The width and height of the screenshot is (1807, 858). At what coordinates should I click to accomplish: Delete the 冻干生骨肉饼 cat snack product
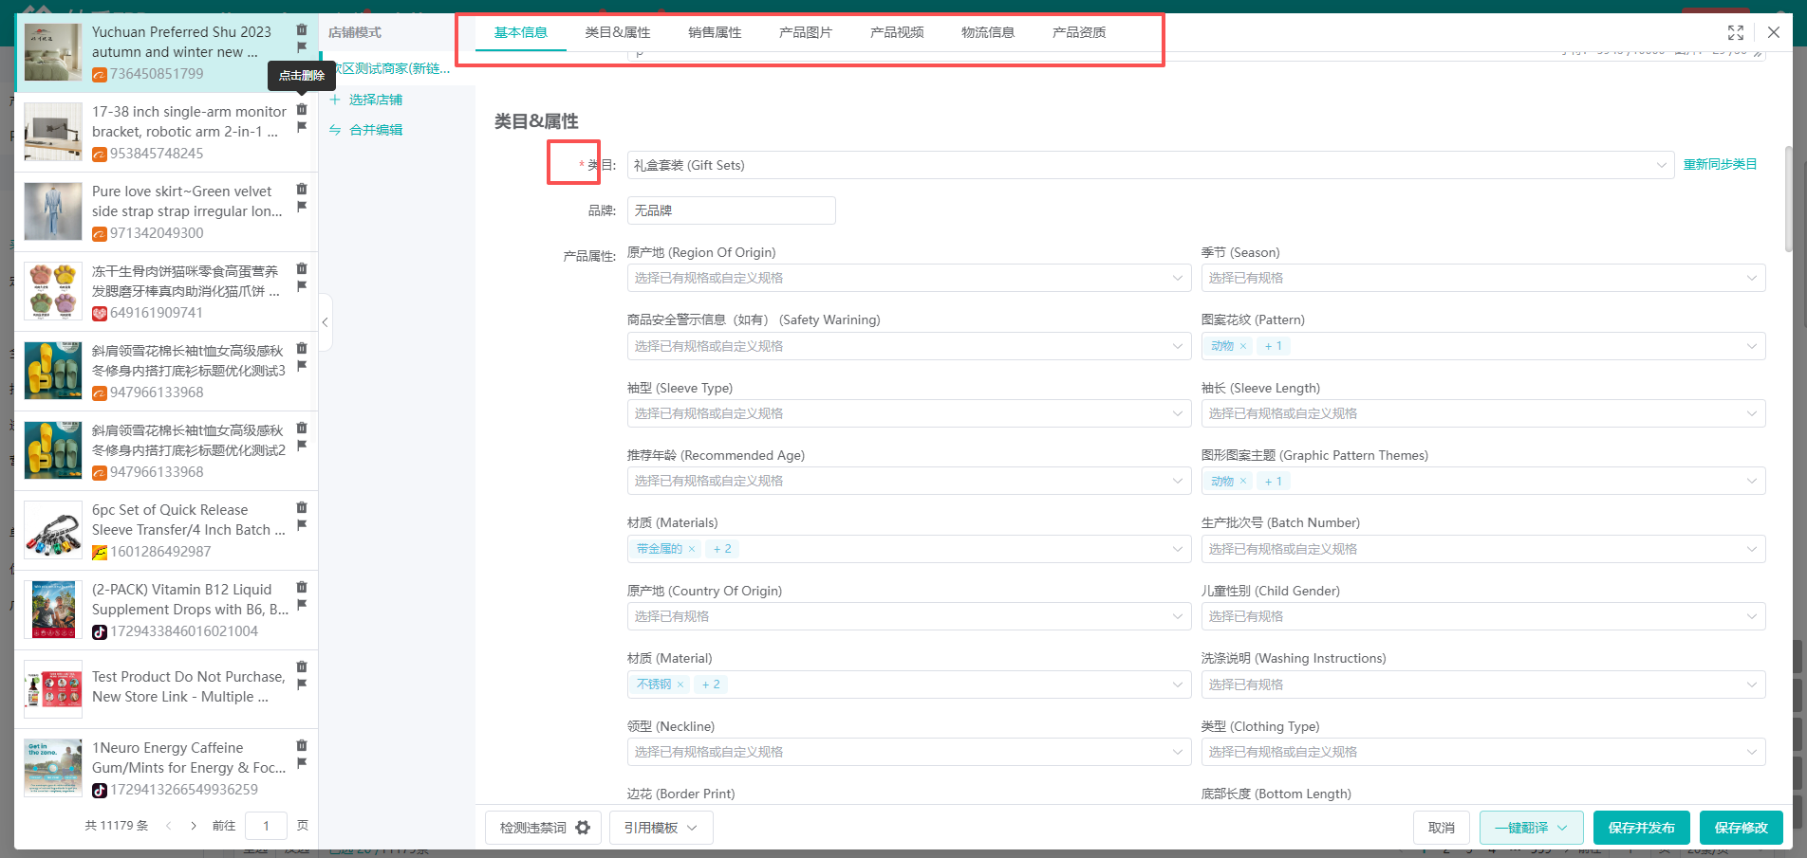pos(302,268)
